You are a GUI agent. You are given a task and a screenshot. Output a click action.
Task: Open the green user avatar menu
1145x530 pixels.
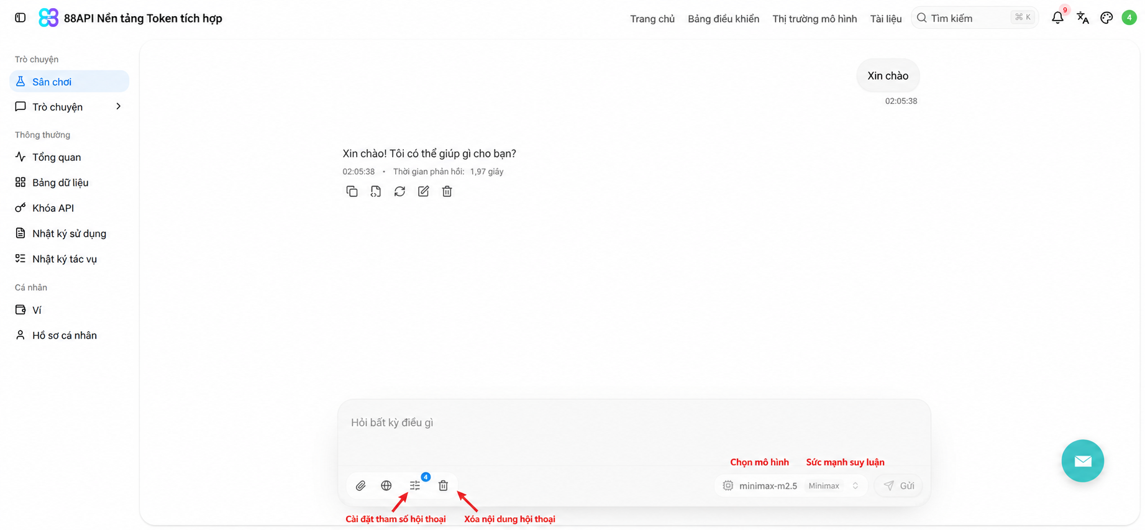click(1129, 18)
